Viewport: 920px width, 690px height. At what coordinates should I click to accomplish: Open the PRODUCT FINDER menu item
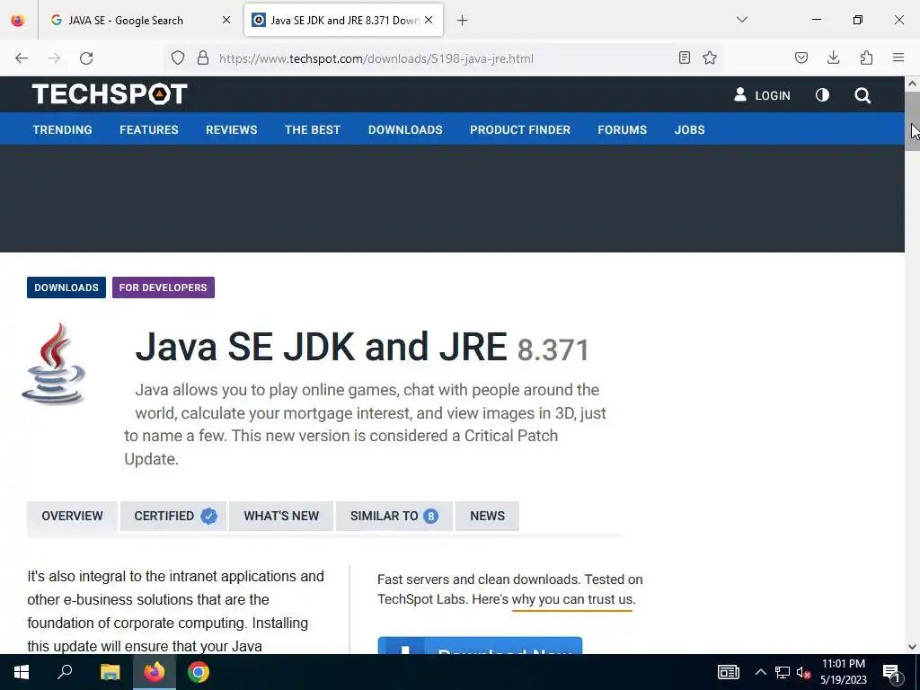click(x=520, y=129)
